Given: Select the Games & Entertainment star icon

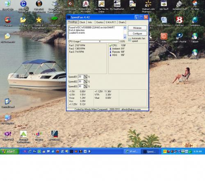Looking at the screenshot, I should coord(39,20).
